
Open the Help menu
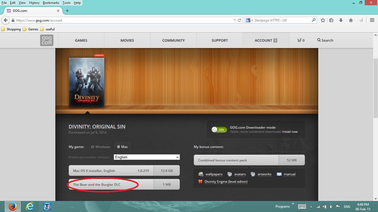(77, 3)
